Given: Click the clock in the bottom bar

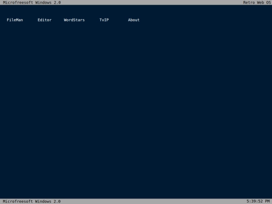Looking at the screenshot, I should coord(258,201).
